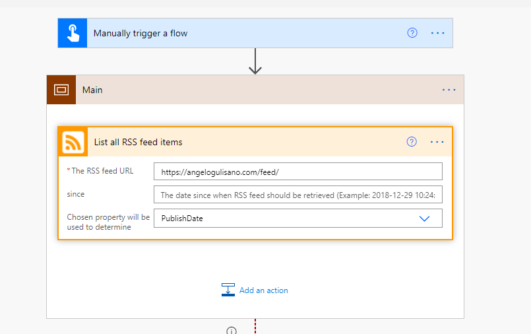Focus the since date input field
Image resolution: width=531 pixels, height=334 pixels.
tap(298, 195)
